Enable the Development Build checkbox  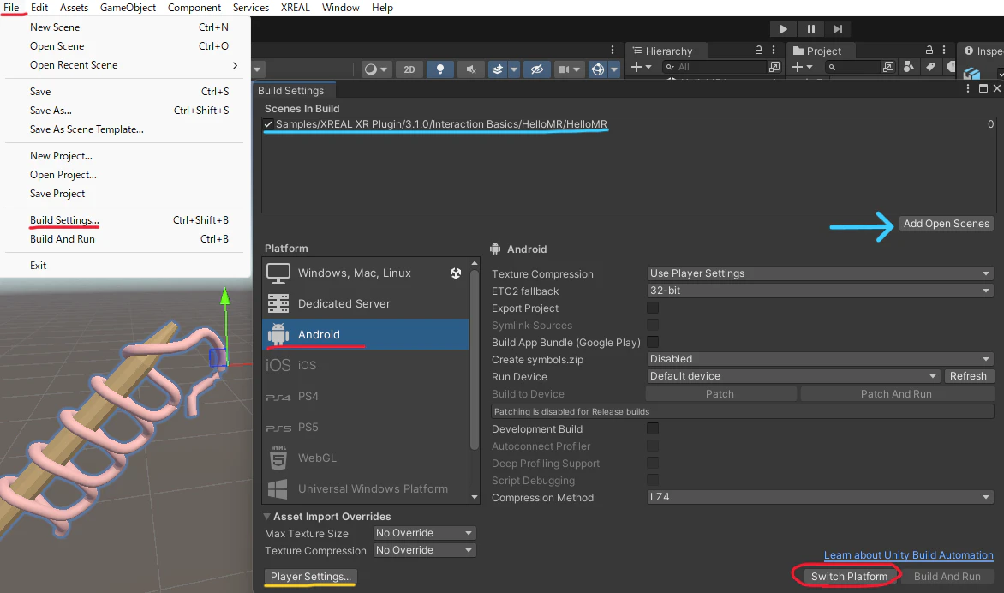[x=653, y=428]
